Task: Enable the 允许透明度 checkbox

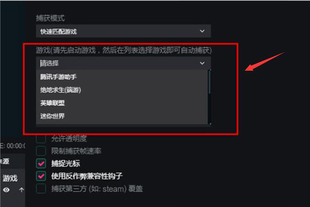Action: click(41, 138)
